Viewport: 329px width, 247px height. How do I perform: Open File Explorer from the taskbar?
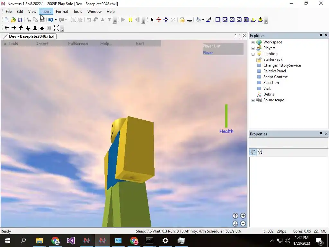pyautogui.click(x=39, y=241)
